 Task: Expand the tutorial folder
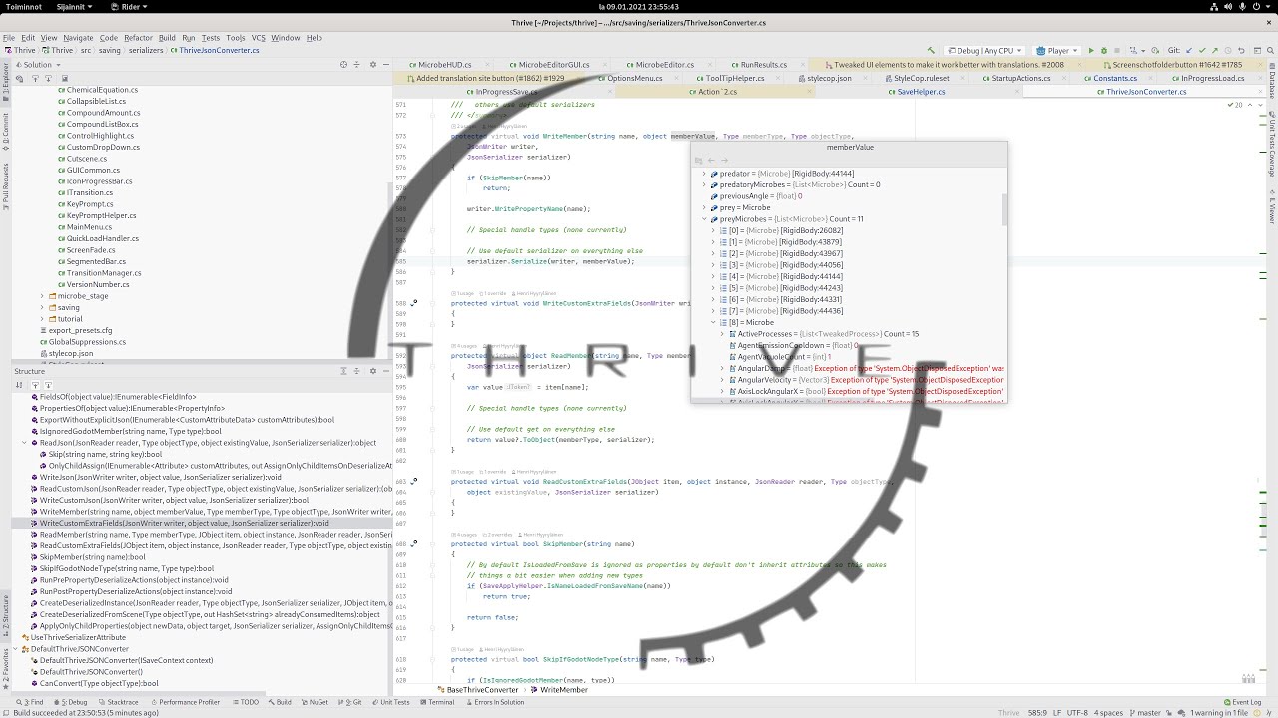tap(42, 319)
